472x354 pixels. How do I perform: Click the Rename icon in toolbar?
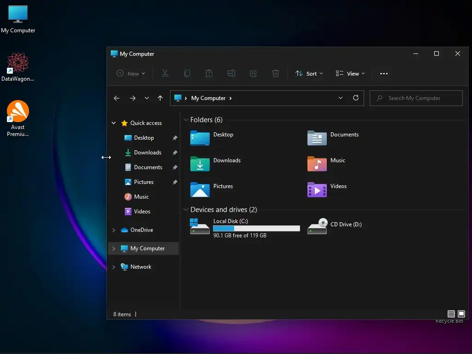[x=231, y=73]
